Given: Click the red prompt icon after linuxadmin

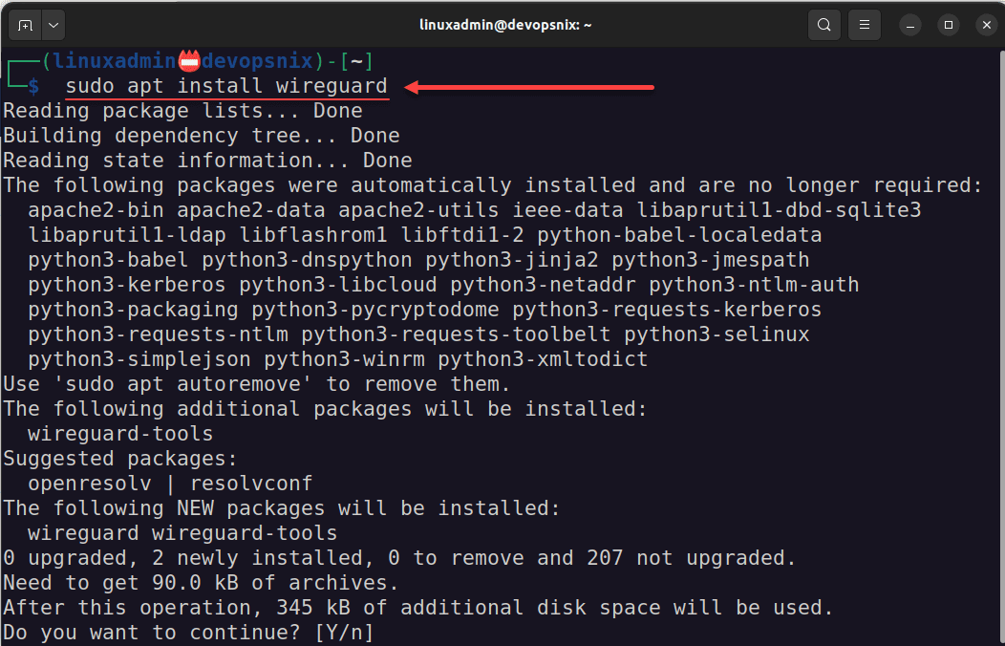Looking at the screenshot, I should pos(189,62).
